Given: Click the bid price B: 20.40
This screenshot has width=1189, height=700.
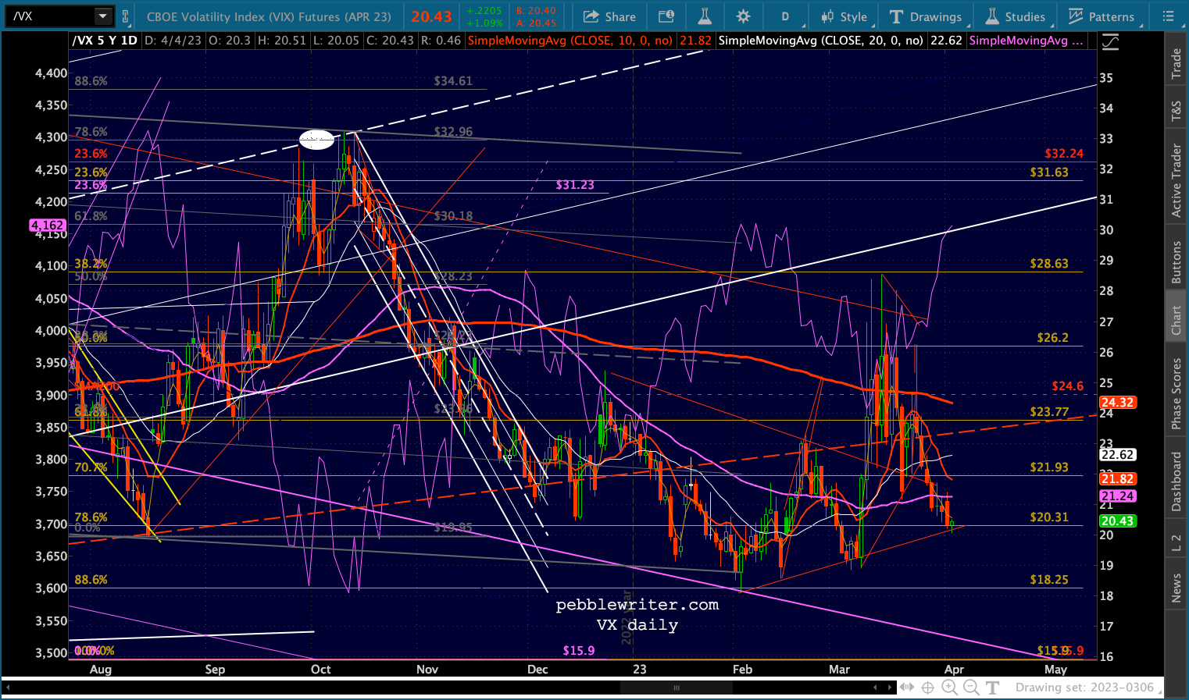Looking at the screenshot, I should pos(536,11).
